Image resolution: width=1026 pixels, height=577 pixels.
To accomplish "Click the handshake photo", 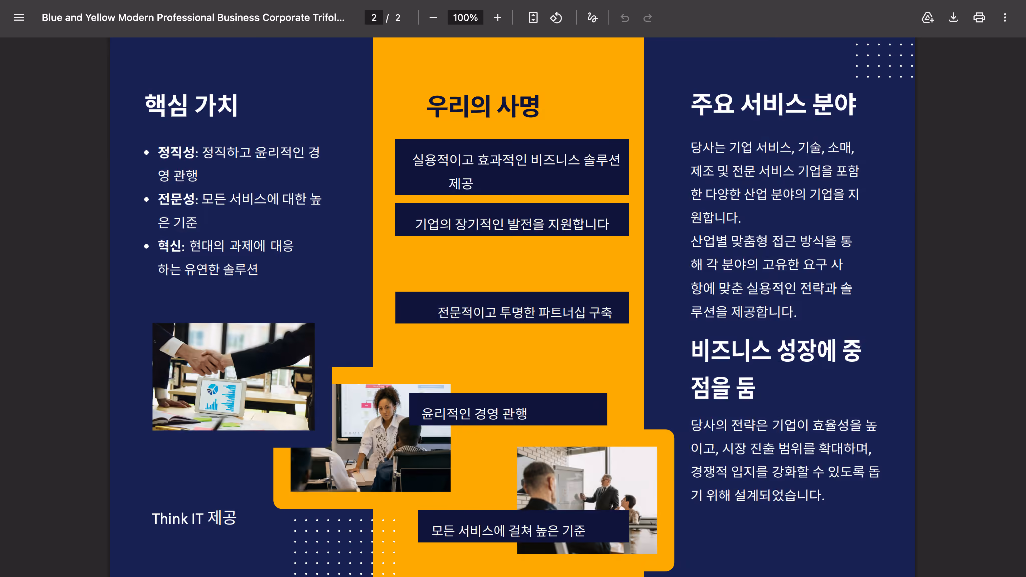I will pyautogui.click(x=233, y=377).
